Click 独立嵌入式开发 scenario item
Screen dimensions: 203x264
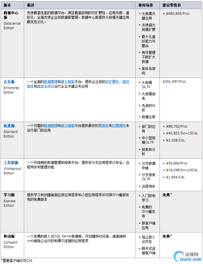click(x=148, y=240)
